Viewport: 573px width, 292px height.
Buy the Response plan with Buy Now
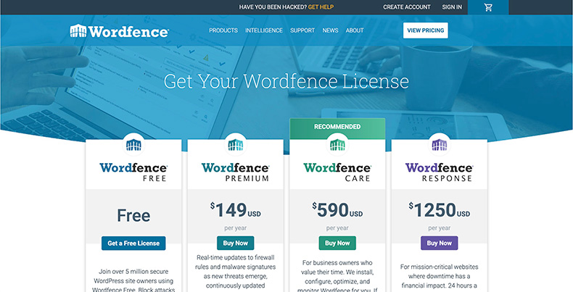[440, 243]
